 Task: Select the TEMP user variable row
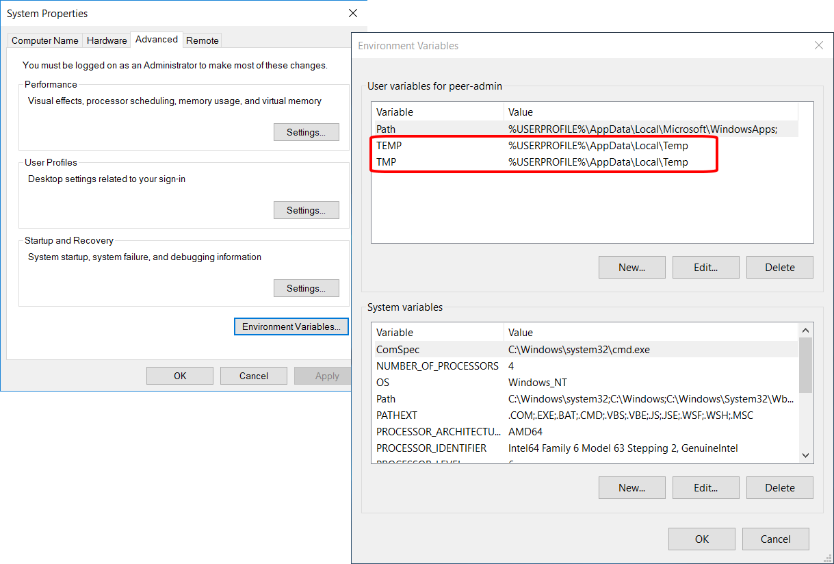(x=438, y=146)
